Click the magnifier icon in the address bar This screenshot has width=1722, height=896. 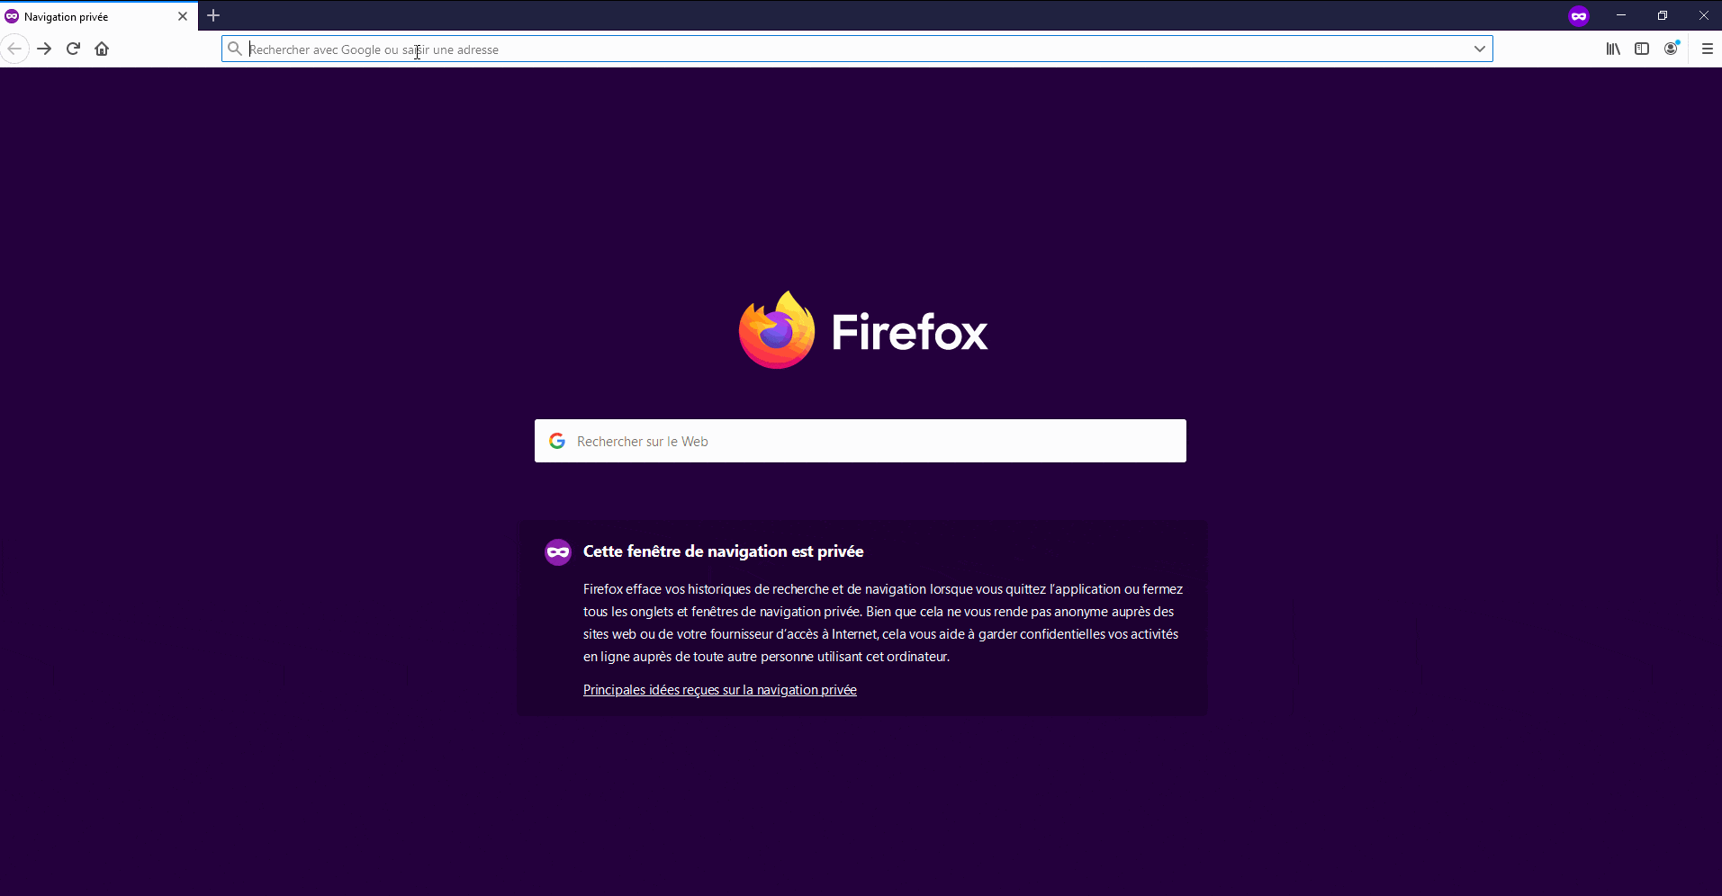tap(235, 49)
